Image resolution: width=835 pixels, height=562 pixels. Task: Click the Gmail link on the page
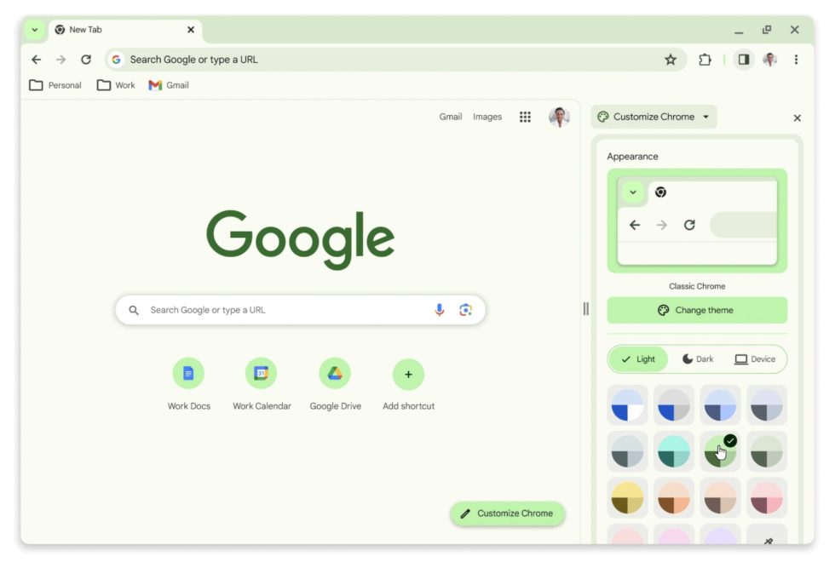coord(450,117)
